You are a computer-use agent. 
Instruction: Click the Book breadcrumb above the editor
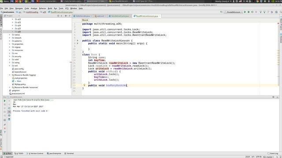[x=85, y=20]
